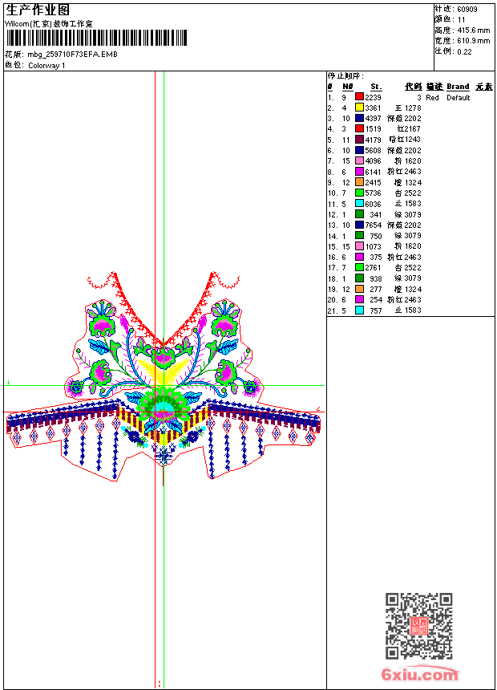Select the stitch count 3361
This screenshot has height=690, width=497.
[373, 108]
